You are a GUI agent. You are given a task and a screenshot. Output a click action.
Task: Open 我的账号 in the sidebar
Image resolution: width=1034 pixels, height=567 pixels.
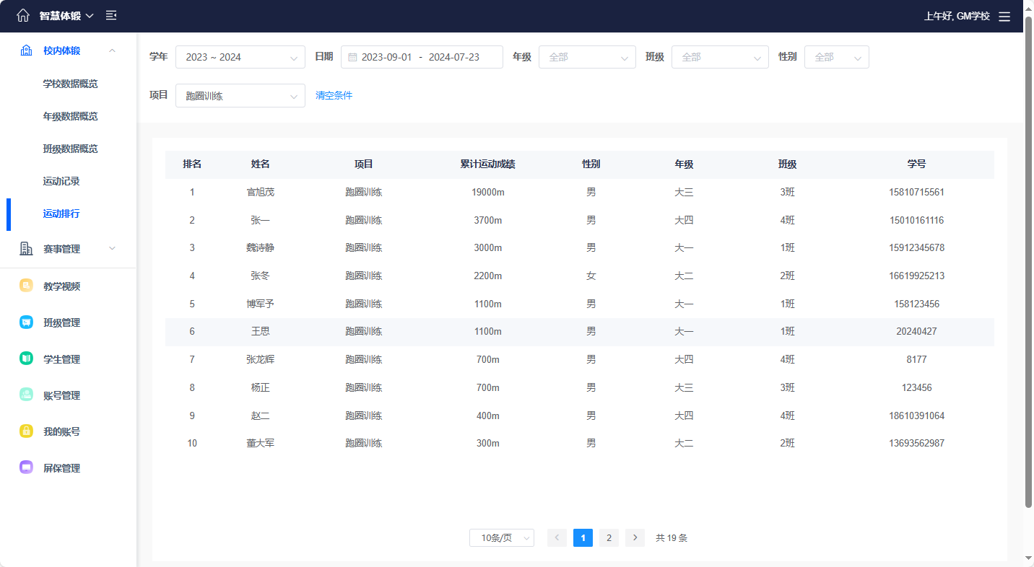(61, 431)
